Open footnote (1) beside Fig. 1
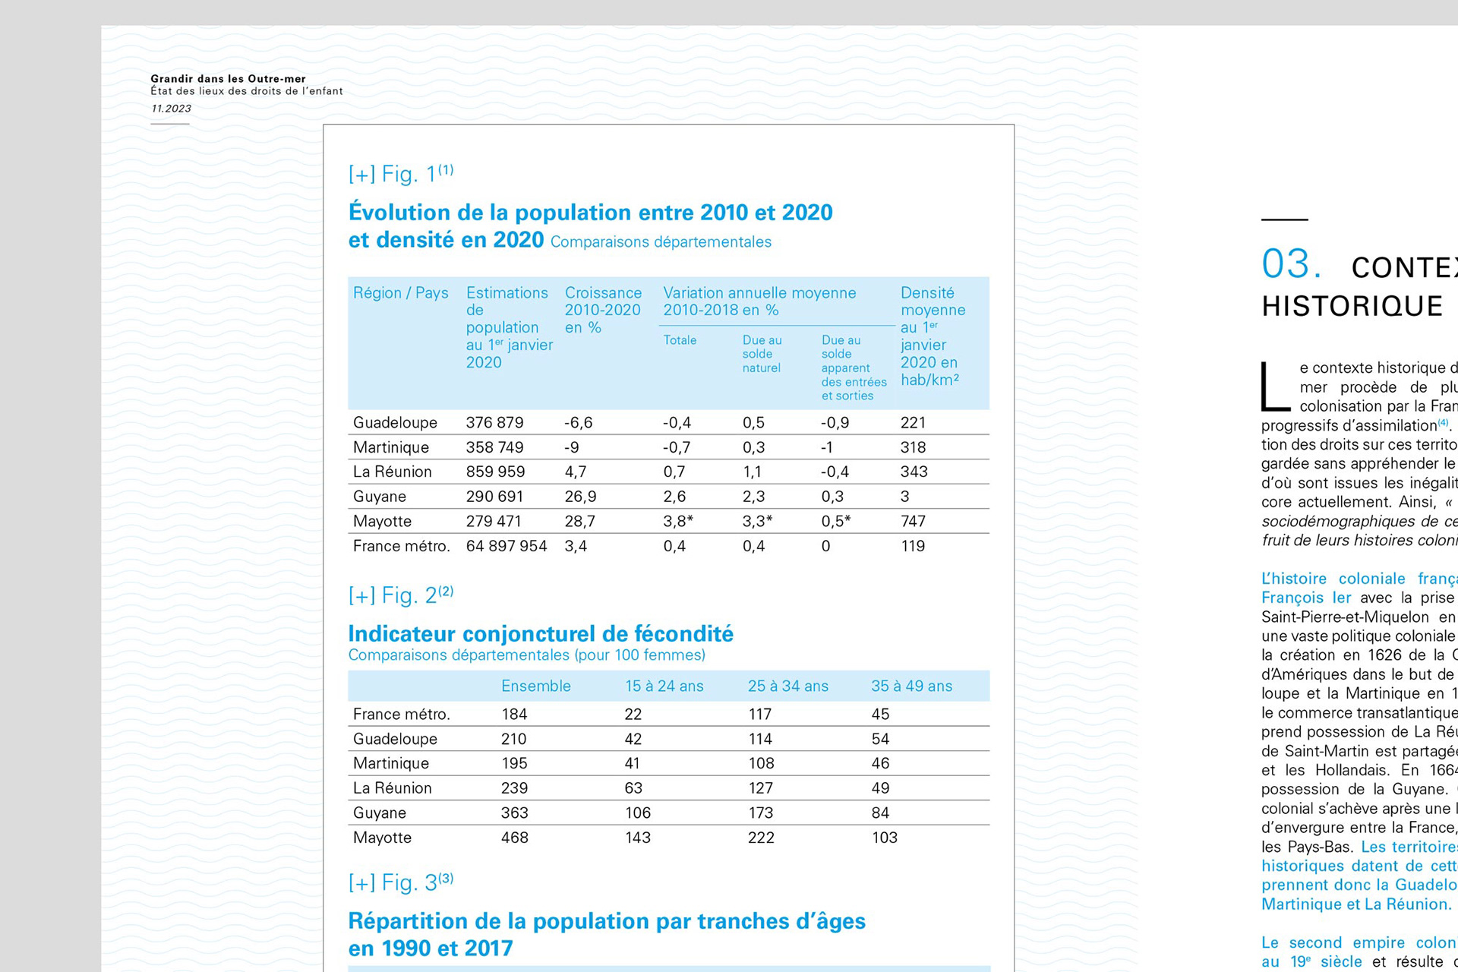1458x972 pixels. (446, 169)
